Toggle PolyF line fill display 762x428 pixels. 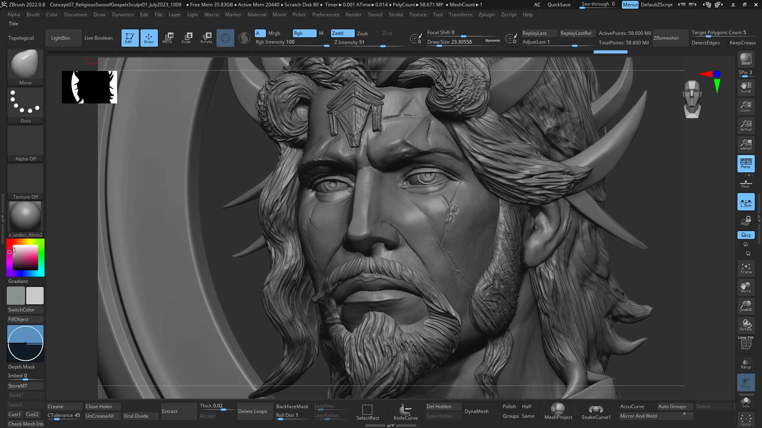tap(746, 344)
